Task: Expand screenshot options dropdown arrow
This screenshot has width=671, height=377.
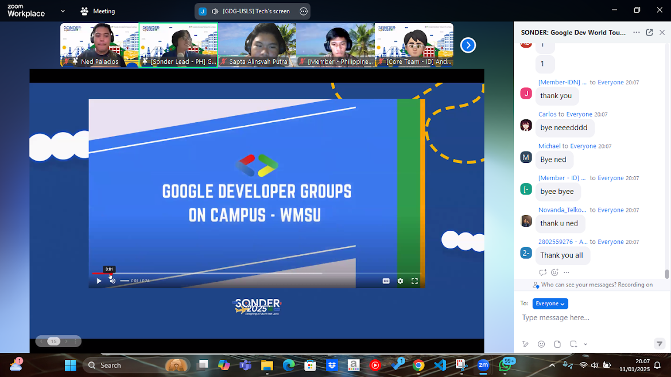Action: point(585,344)
